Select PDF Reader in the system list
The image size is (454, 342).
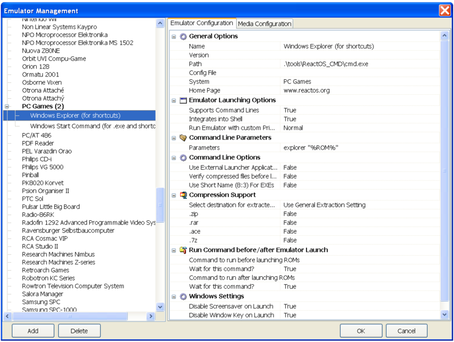[x=38, y=143]
